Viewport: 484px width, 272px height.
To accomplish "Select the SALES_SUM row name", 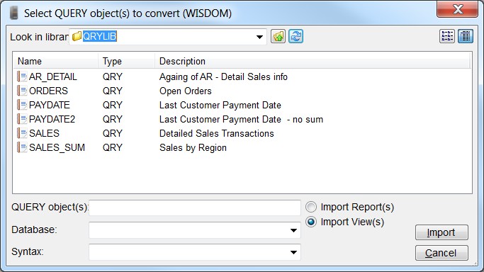I will [x=57, y=147].
